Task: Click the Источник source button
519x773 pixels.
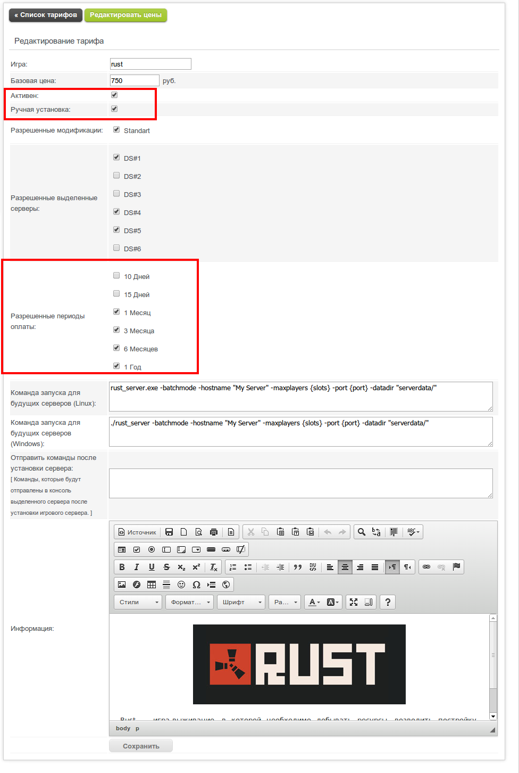Action: tap(137, 532)
